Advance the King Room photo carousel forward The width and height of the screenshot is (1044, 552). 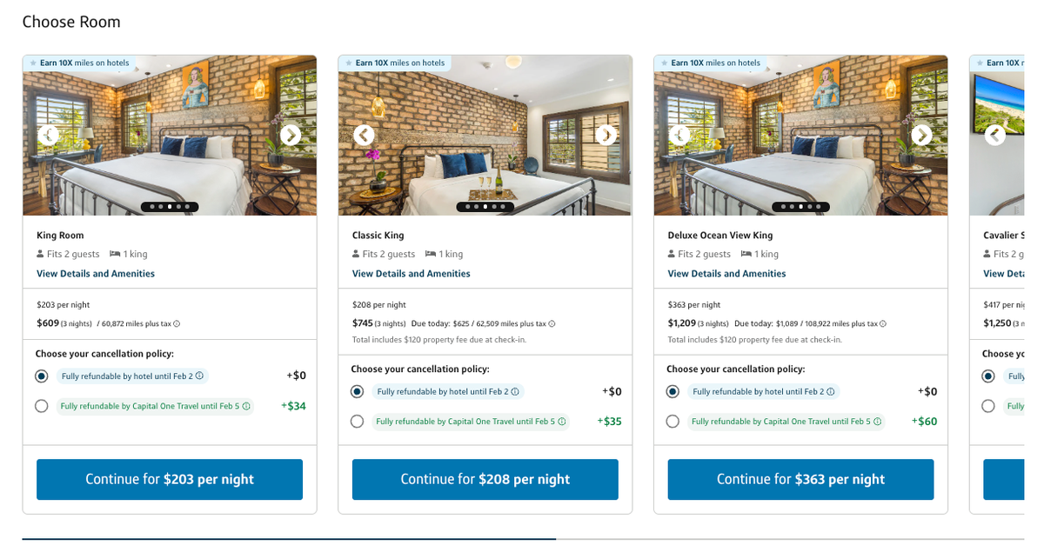tap(290, 136)
